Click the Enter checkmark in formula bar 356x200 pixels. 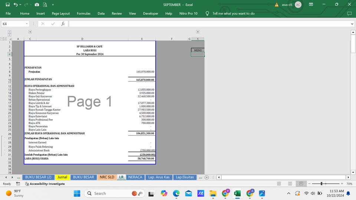[53, 24]
